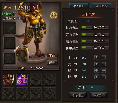This screenshot has width=118, height=103.
Task: Select the beast-face equipment slot
Action: click(x=10, y=58)
